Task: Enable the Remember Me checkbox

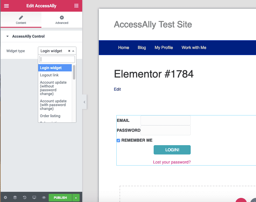Action: tap(118, 140)
